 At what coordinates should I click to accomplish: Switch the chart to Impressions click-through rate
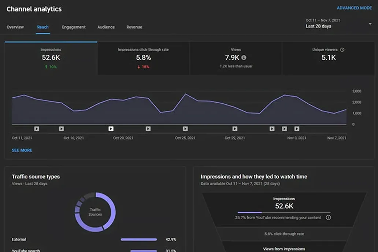pyautogui.click(x=143, y=58)
